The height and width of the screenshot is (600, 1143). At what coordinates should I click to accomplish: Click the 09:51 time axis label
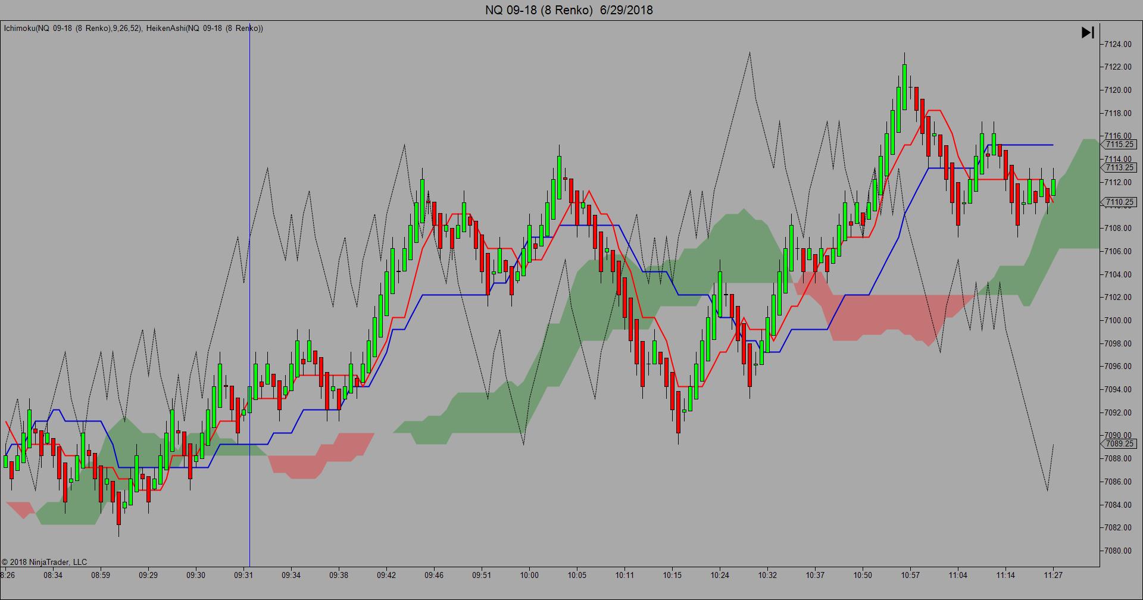click(x=482, y=575)
